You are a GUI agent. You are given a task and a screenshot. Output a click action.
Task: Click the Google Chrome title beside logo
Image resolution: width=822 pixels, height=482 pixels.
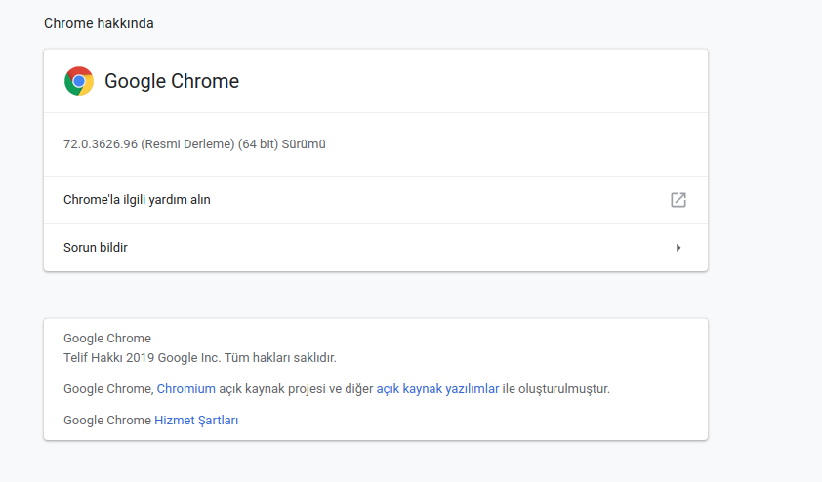pyautogui.click(x=172, y=81)
